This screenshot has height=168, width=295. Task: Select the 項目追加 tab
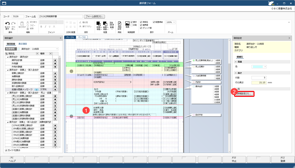click(x=11, y=44)
